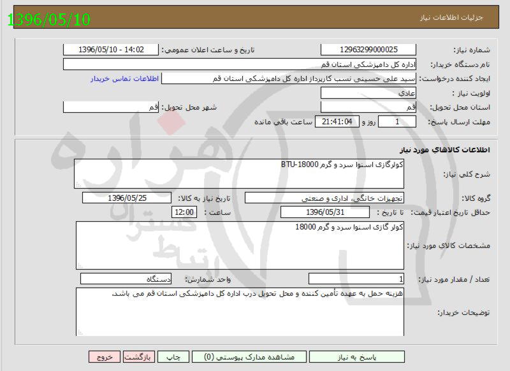Click the چاپ (print) button
Screen dimensions: 510x371
click(174, 357)
